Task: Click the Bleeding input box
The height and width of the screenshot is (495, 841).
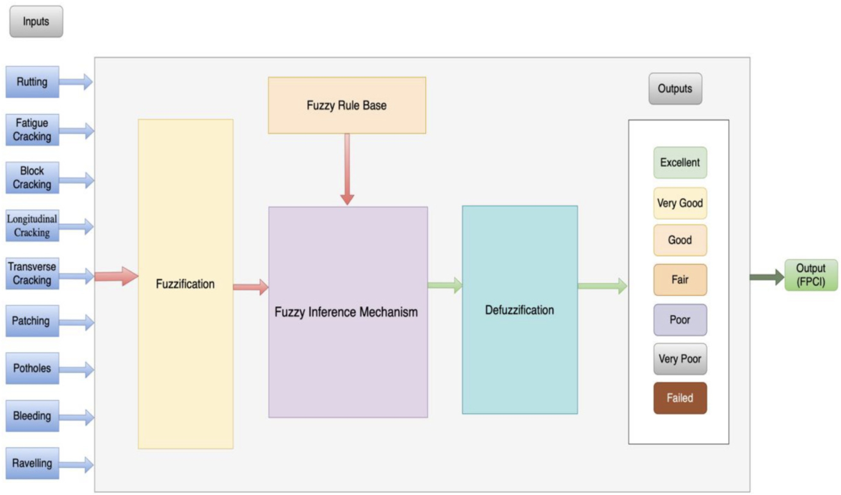Action: pyautogui.click(x=32, y=416)
